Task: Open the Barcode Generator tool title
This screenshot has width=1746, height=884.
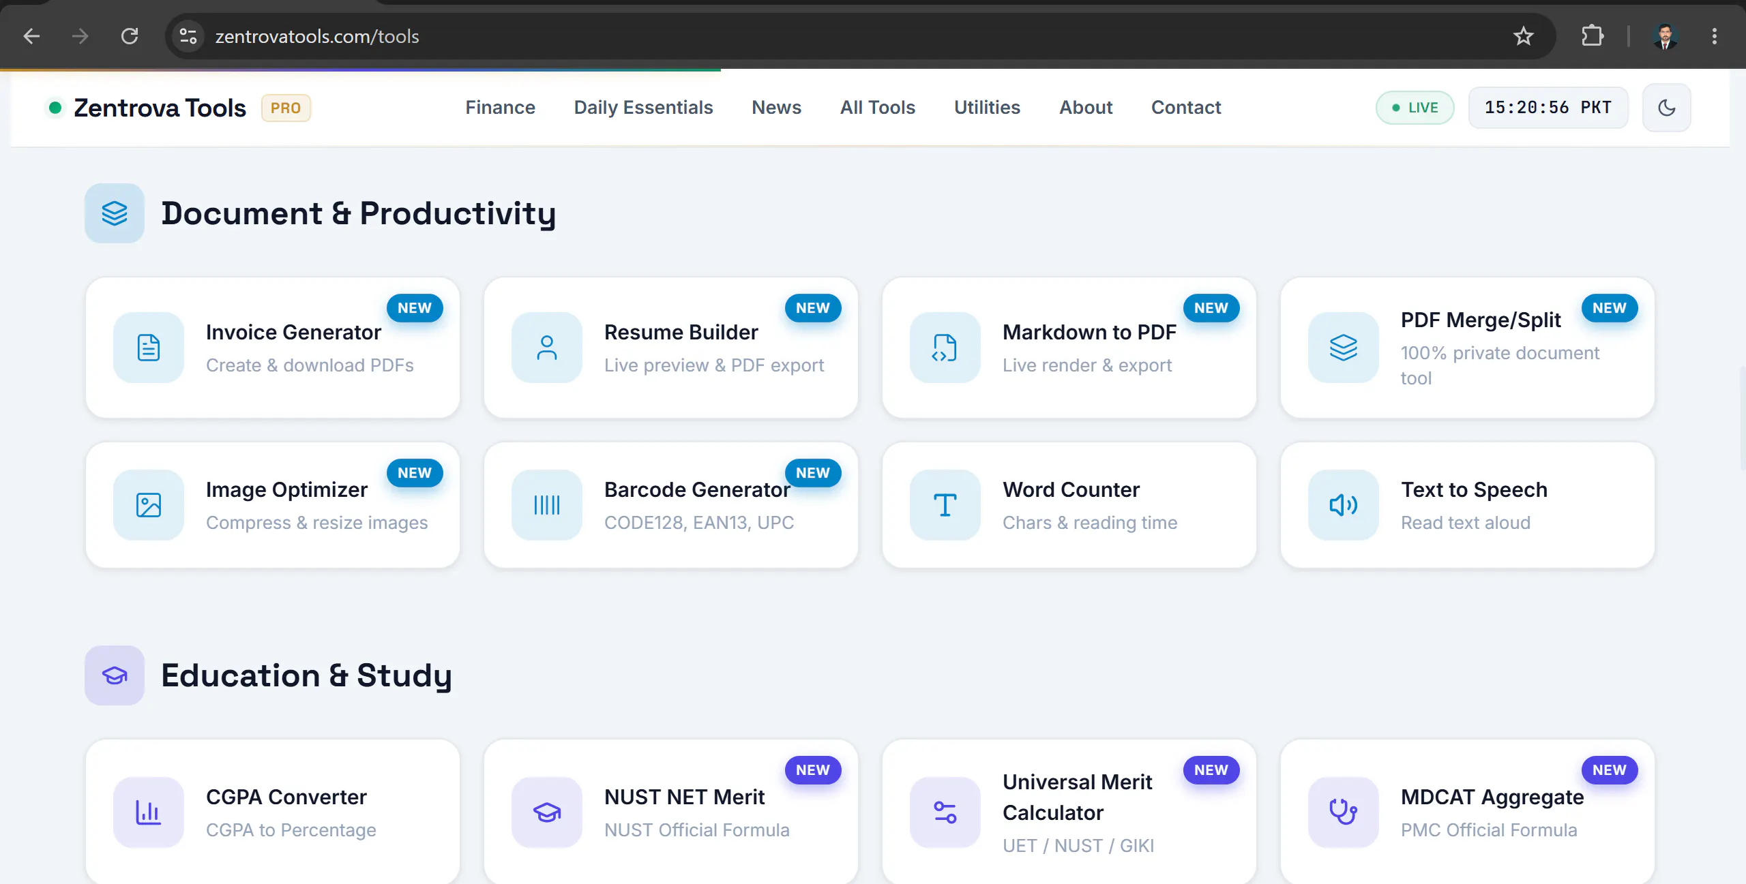Action: coord(697,489)
